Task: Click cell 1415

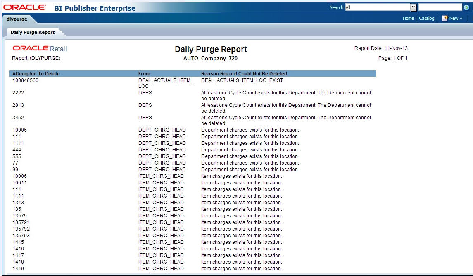Action: pyautogui.click(x=18, y=242)
